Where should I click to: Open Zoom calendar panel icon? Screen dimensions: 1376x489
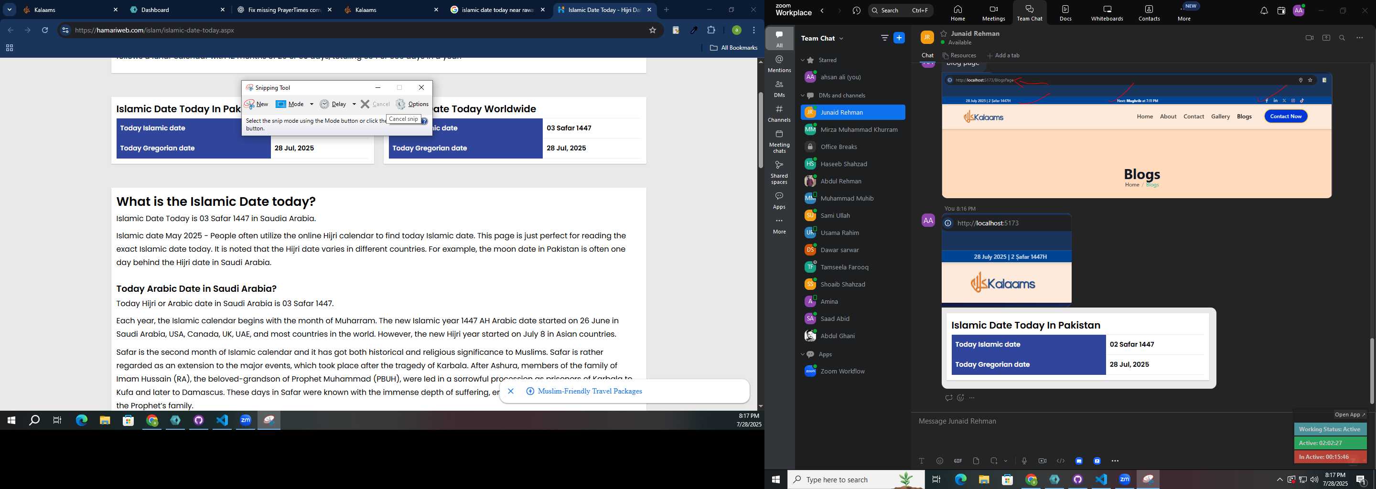[x=1281, y=11]
